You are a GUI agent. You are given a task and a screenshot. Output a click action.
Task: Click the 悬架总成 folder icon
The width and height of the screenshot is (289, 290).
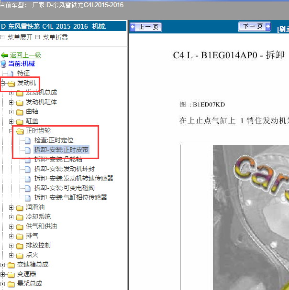click(11, 284)
